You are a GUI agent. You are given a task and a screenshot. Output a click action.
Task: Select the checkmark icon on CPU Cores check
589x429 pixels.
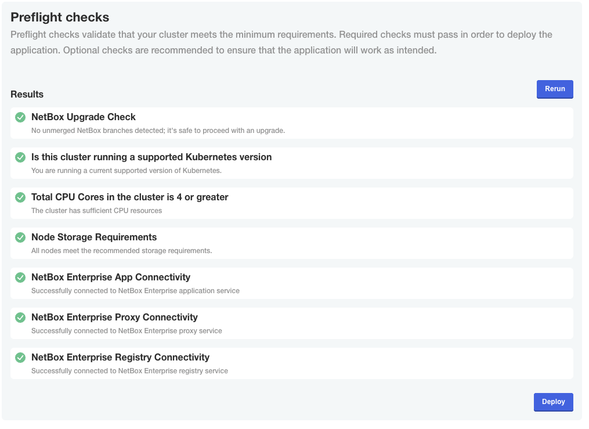pos(21,197)
